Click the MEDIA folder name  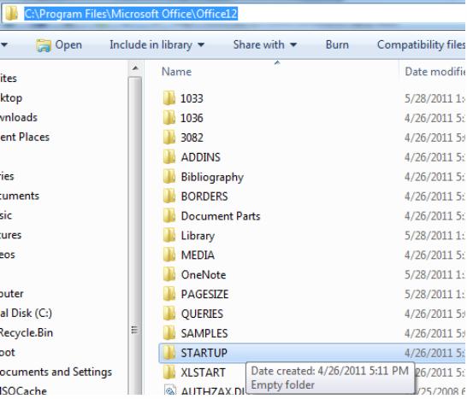point(198,255)
